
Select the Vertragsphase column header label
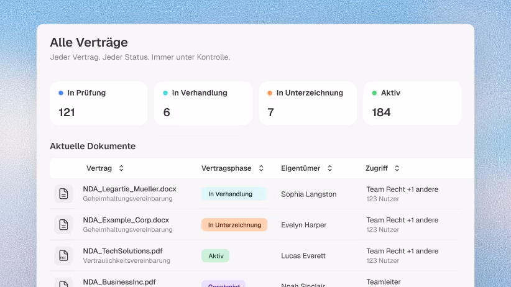click(x=226, y=168)
